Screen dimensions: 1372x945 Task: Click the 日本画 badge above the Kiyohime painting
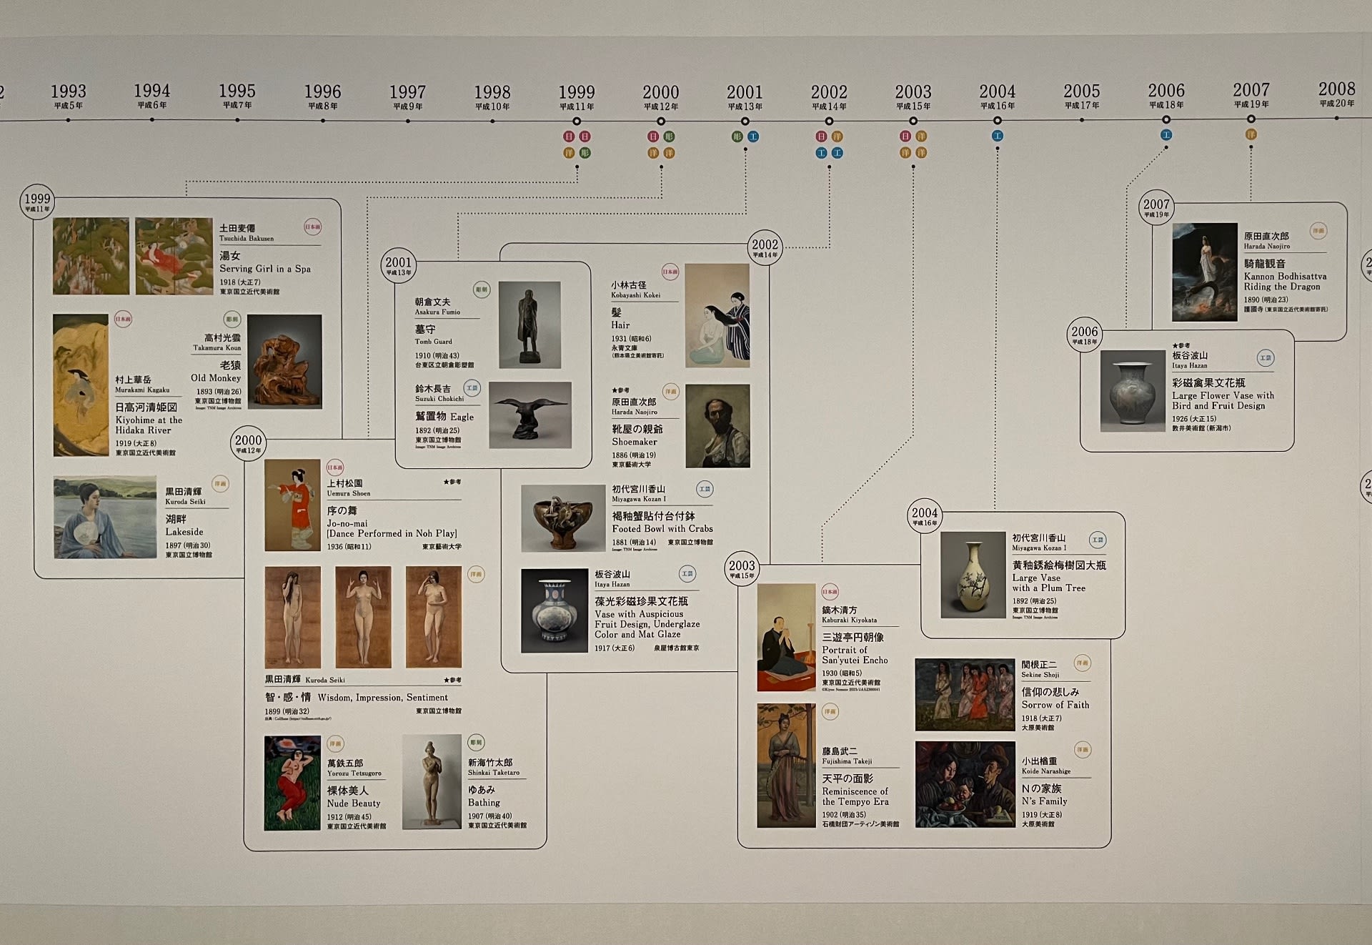pyautogui.click(x=123, y=319)
